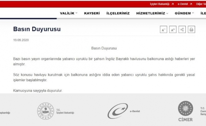Click the share icon next to the title
206x126 pixels.
tap(182, 30)
